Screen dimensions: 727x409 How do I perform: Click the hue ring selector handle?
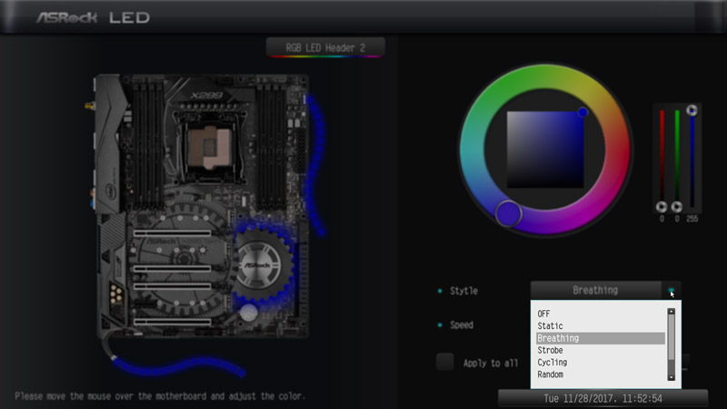[x=509, y=214]
